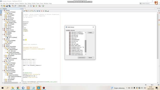Select JDK 1.8 (Default) under LATIHAN 1
The height and width of the screenshot is (90, 160).
click(13, 37)
